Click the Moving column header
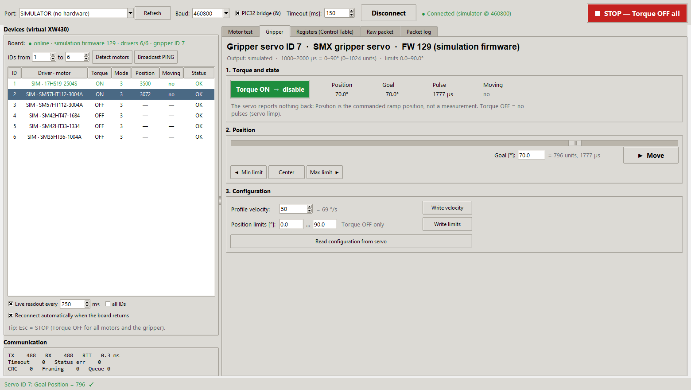Viewport: 691px width, 390px height. coord(171,73)
